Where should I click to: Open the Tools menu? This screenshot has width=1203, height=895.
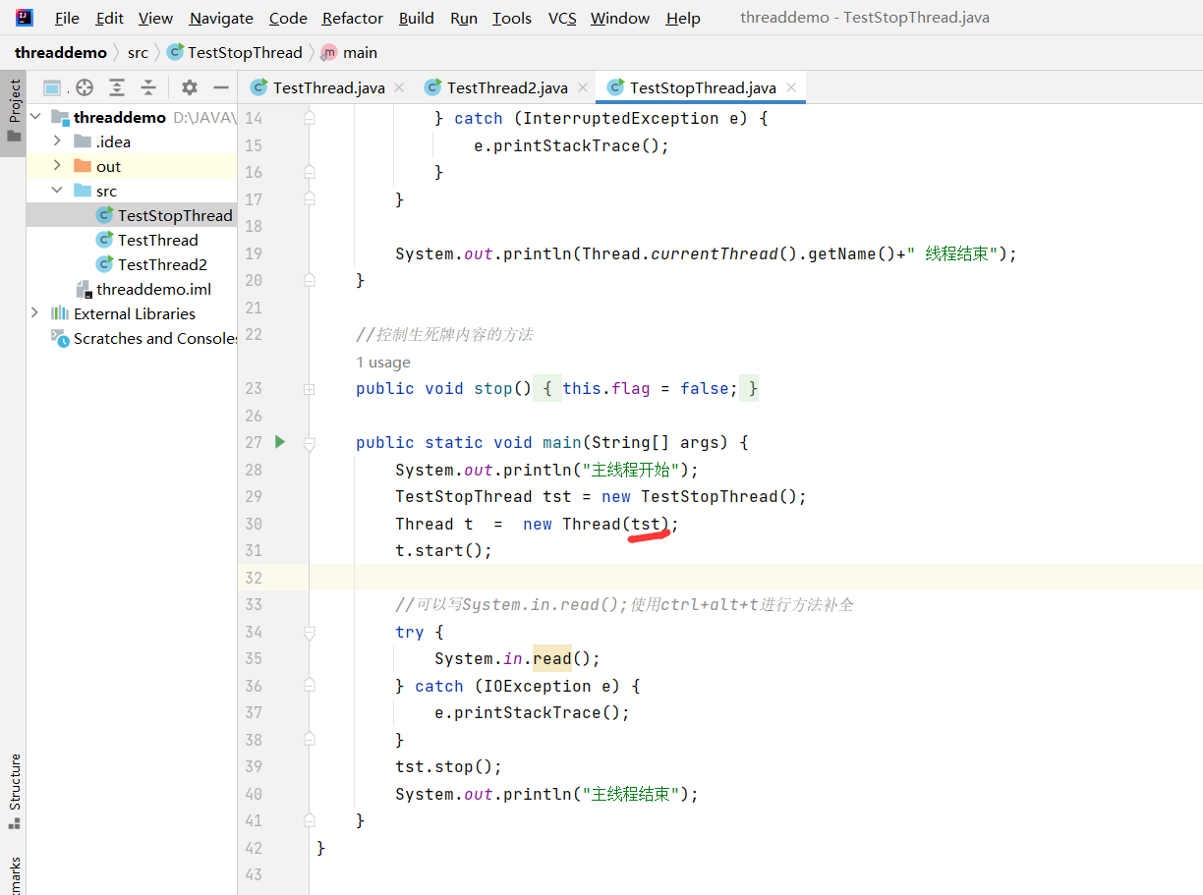pos(512,18)
